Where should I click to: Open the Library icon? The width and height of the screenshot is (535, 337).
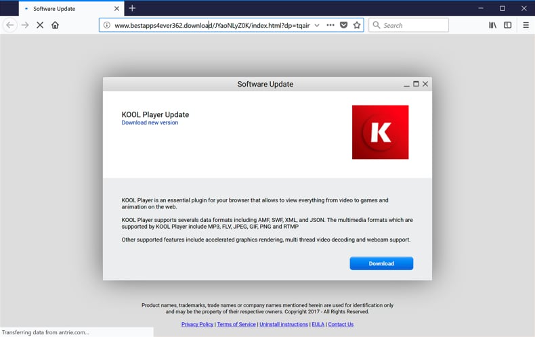pyautogui.click(x=492, y=25)
